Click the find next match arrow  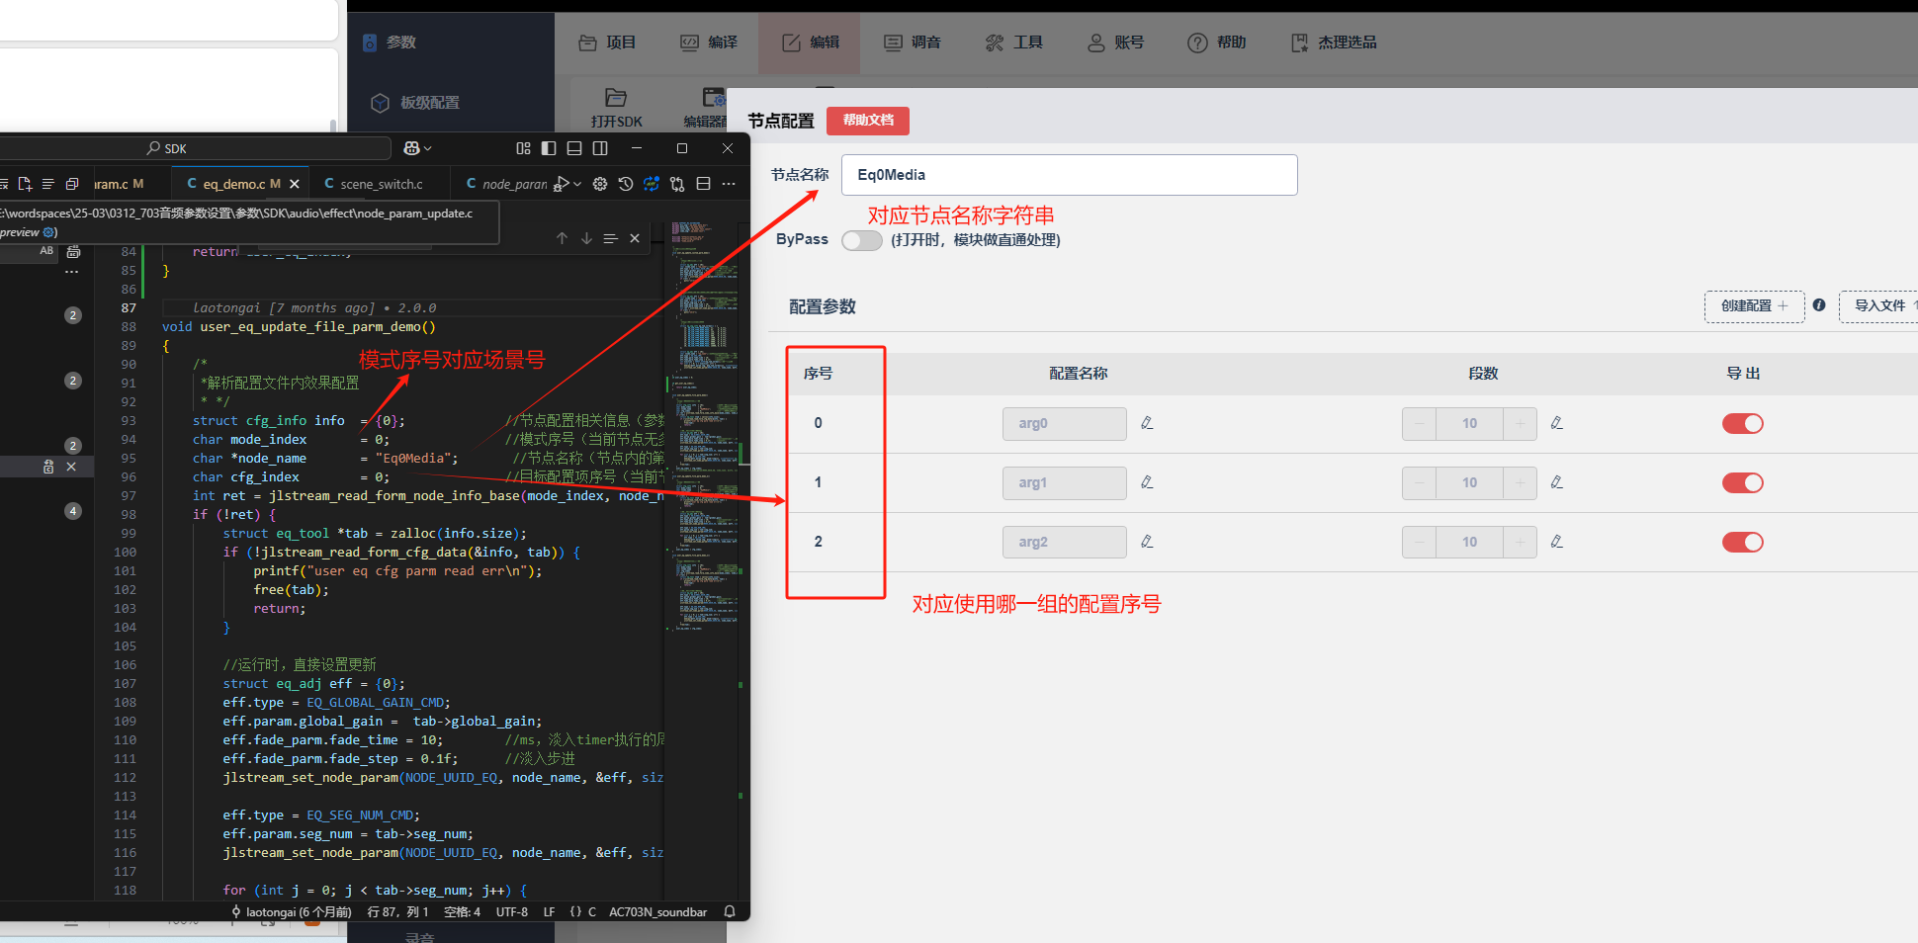tap(586, 238)
